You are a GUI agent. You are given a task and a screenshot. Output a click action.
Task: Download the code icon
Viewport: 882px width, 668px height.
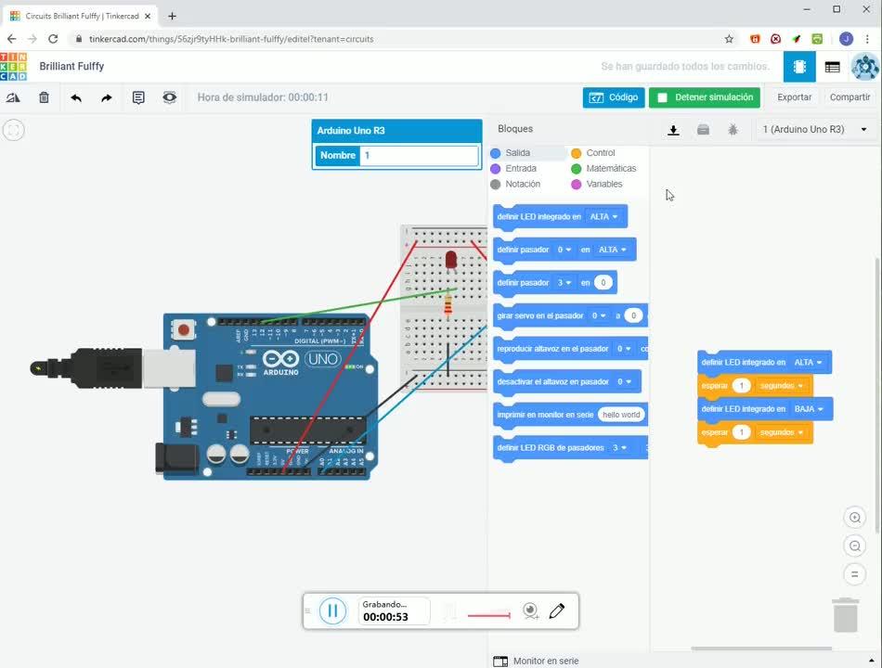tap(673, 130)
